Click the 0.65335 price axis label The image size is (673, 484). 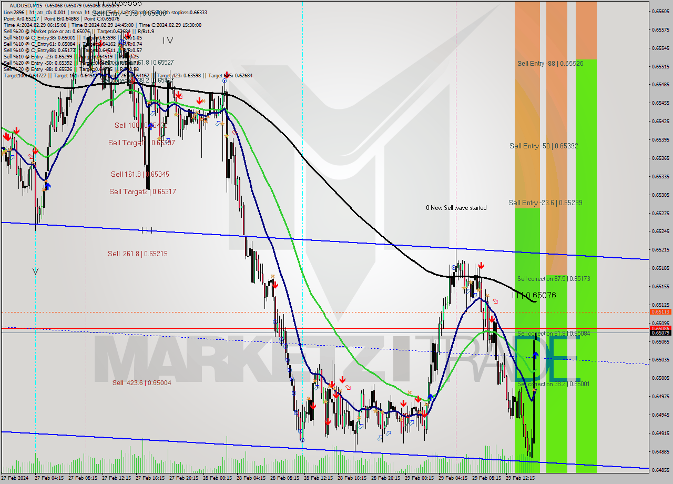[660, 176]
